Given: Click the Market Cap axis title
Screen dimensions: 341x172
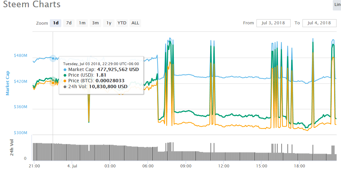Looking at the screenshot, I should [x=8, y=83].
